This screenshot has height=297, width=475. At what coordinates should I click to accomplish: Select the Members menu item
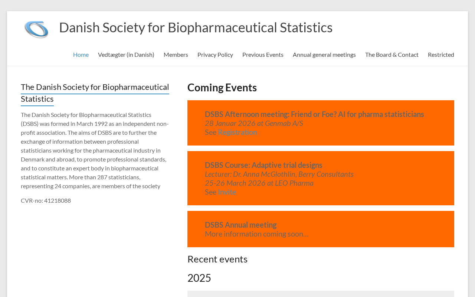coord(176,55)
